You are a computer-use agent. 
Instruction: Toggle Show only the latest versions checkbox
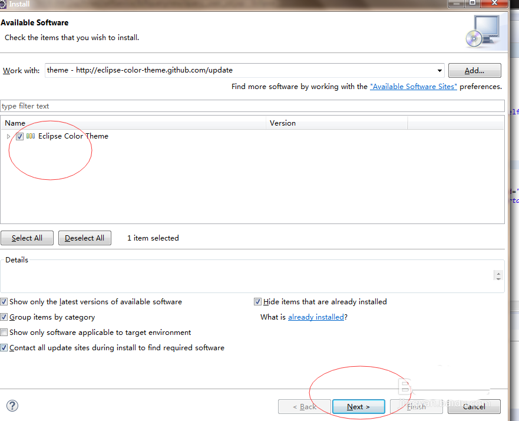4,302
